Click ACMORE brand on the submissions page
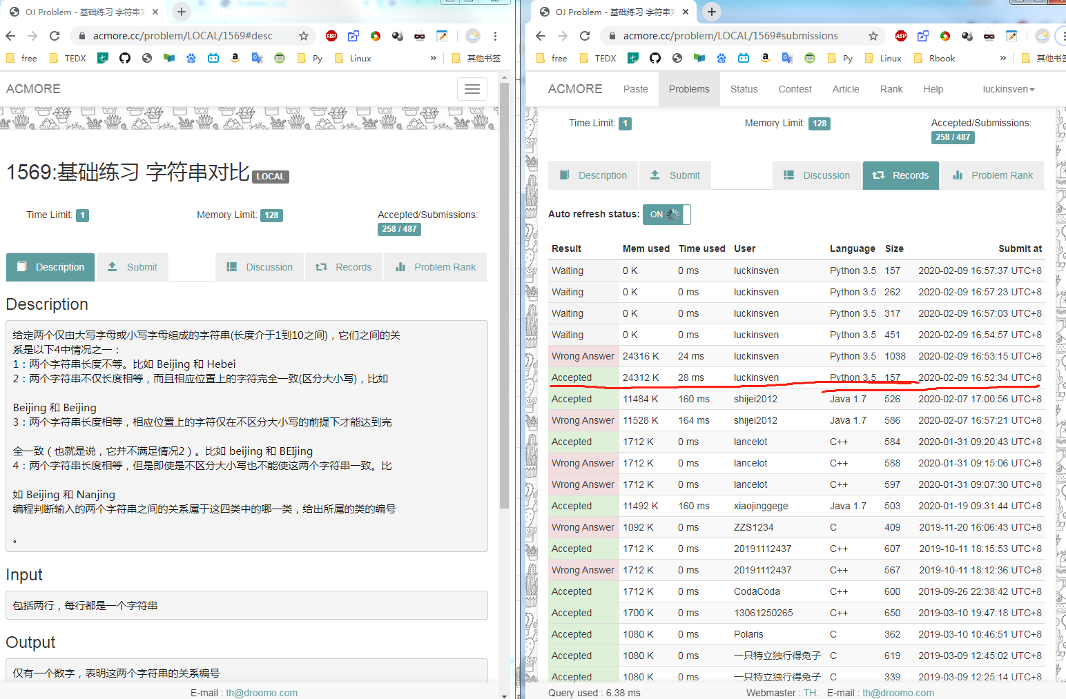Image resolution: width=1066 pixels, height=699 pixels. pyautogui.click(x=575, y=89)
